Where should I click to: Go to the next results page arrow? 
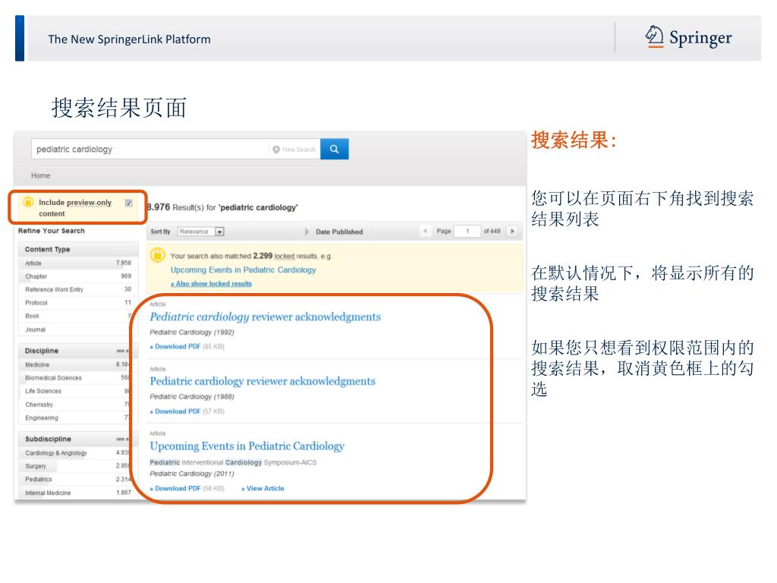(x=512, y=231)
